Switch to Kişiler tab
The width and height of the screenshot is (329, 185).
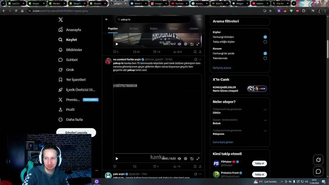154,29
